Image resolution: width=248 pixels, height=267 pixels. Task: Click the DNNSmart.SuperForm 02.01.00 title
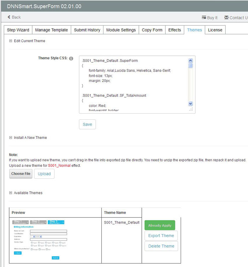point(44,6)
